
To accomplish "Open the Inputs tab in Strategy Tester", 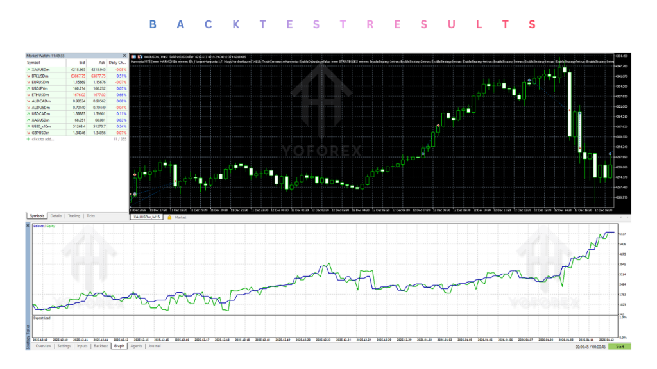I will [82, 347].
